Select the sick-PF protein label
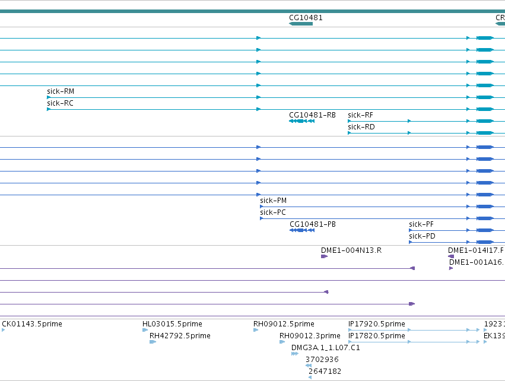 421,224
